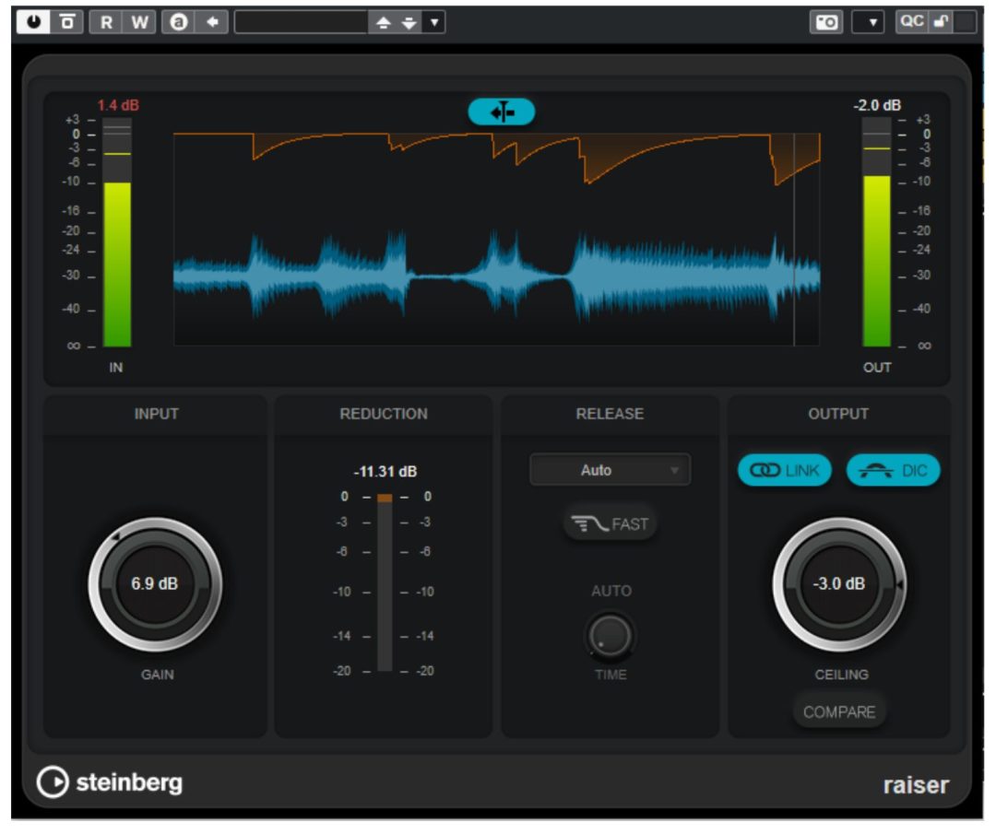Open the preset management dropdown arrow
Screen dimensions: 996x834
pos(434,23)
